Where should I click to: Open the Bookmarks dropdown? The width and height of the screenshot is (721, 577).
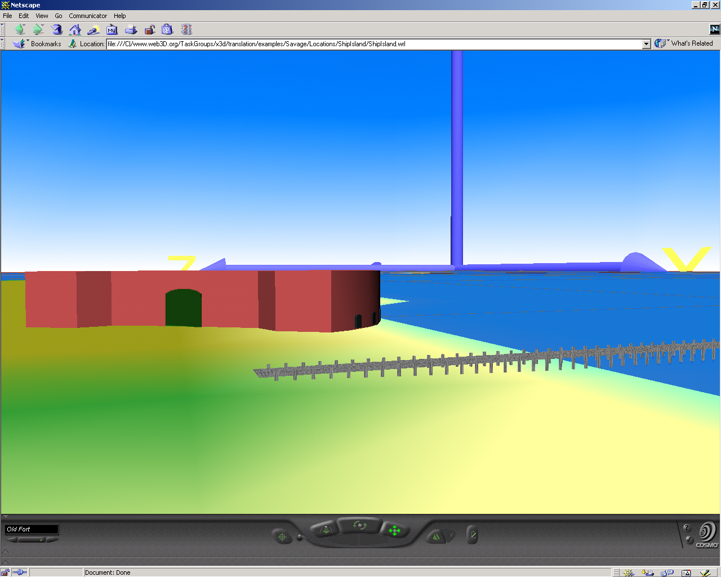coord(39,44)
